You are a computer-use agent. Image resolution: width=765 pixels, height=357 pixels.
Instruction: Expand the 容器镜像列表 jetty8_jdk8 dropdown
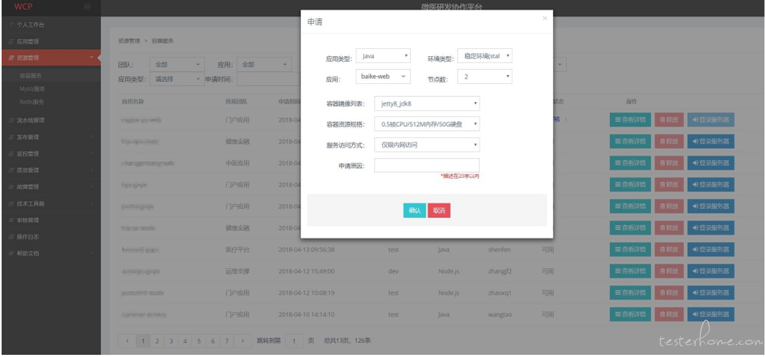426,104
